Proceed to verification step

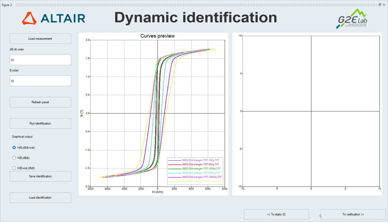[353, 214]
